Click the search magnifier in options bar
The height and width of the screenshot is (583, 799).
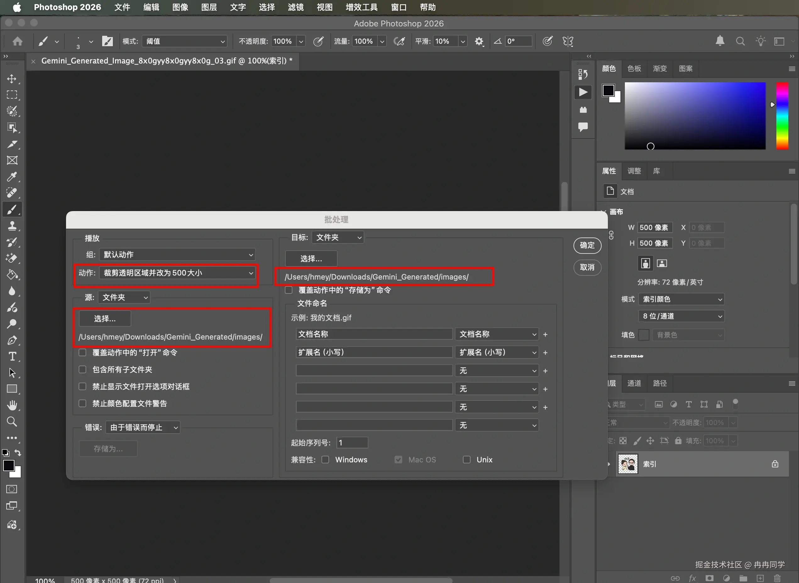pyautogui.click(x=740, y=41)
